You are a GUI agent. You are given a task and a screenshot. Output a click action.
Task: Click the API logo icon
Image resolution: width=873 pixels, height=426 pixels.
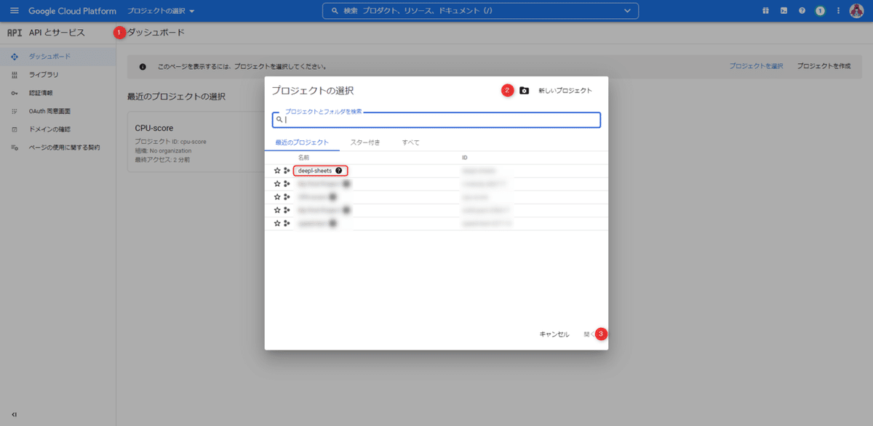pos(15,33)
